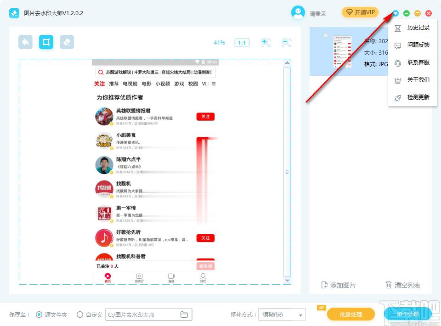Click the speech bubble feedback icon
The image size is (441, 326).
(x=398, y=46)
